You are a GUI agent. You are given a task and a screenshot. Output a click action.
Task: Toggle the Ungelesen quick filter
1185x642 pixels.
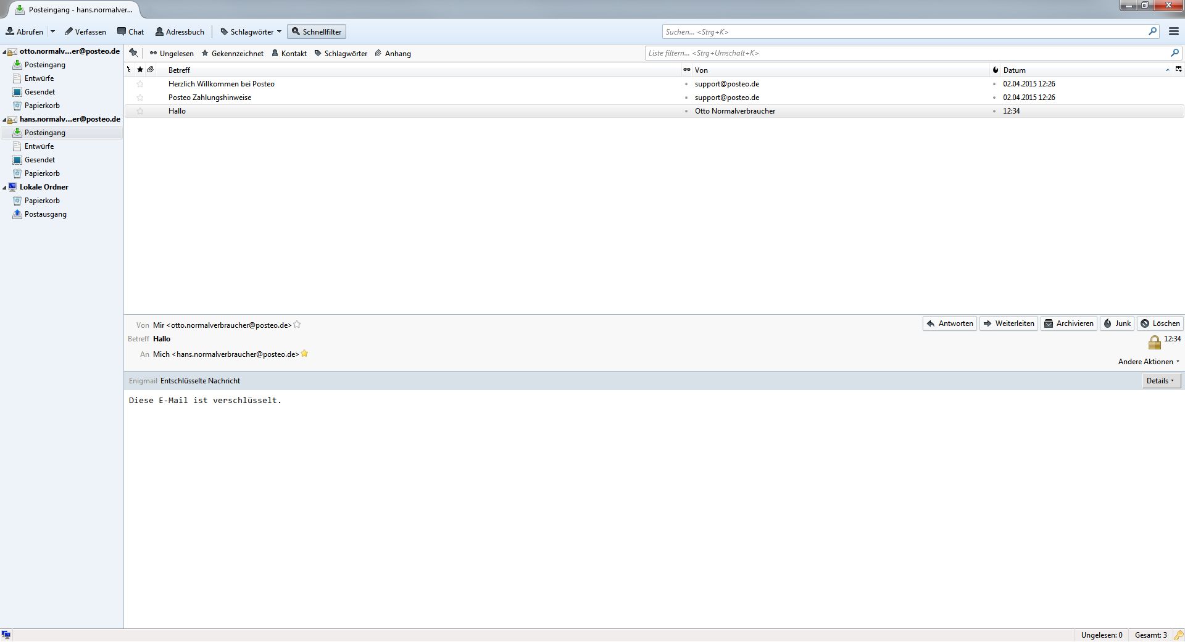point(172,54)
